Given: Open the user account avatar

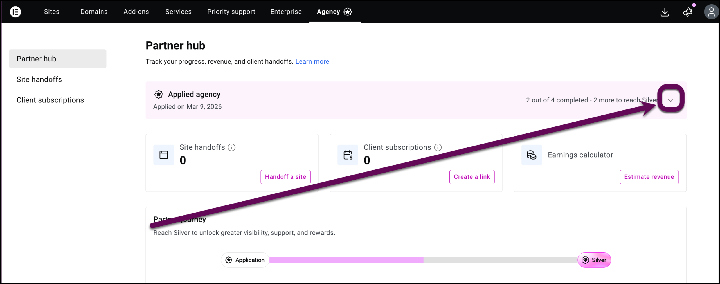Looking at the screenshot, I should point(711,12).
